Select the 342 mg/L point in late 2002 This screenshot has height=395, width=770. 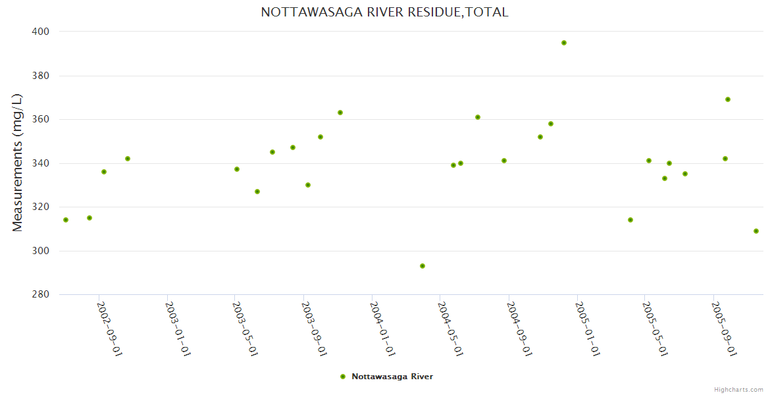click(128, 159)
